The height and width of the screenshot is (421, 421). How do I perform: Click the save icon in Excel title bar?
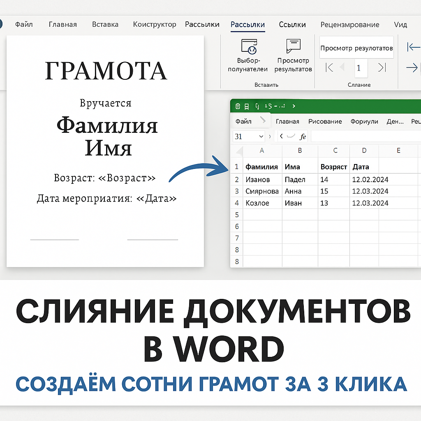(247, 106)
